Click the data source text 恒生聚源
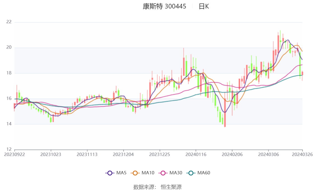The image size is (315, 191). (171, 187)
